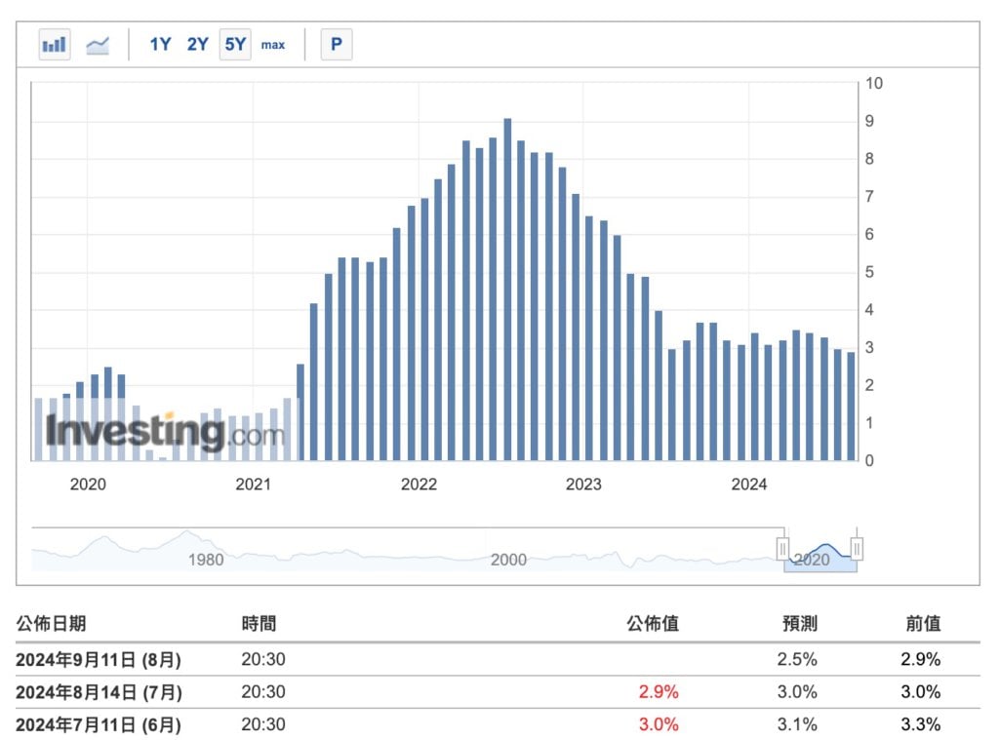The width and height of the screenshot is (999, 740).
Task: Click 1980 area in overview timeline
Action: (206, 560)
